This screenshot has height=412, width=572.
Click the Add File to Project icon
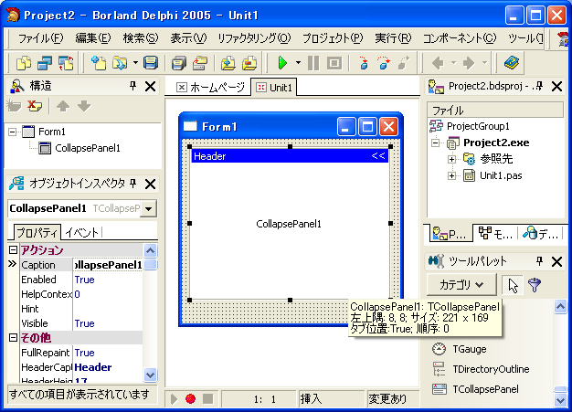(228, 63)
